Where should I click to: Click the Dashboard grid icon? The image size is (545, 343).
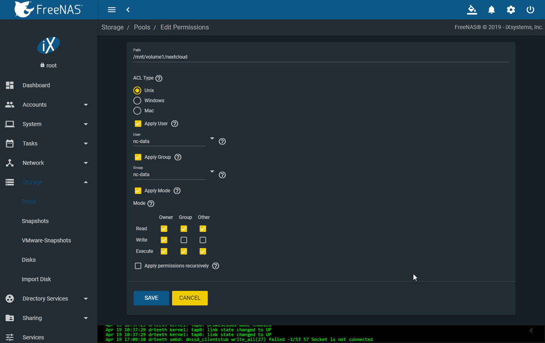pyautogui.click(x=10, y=85)
